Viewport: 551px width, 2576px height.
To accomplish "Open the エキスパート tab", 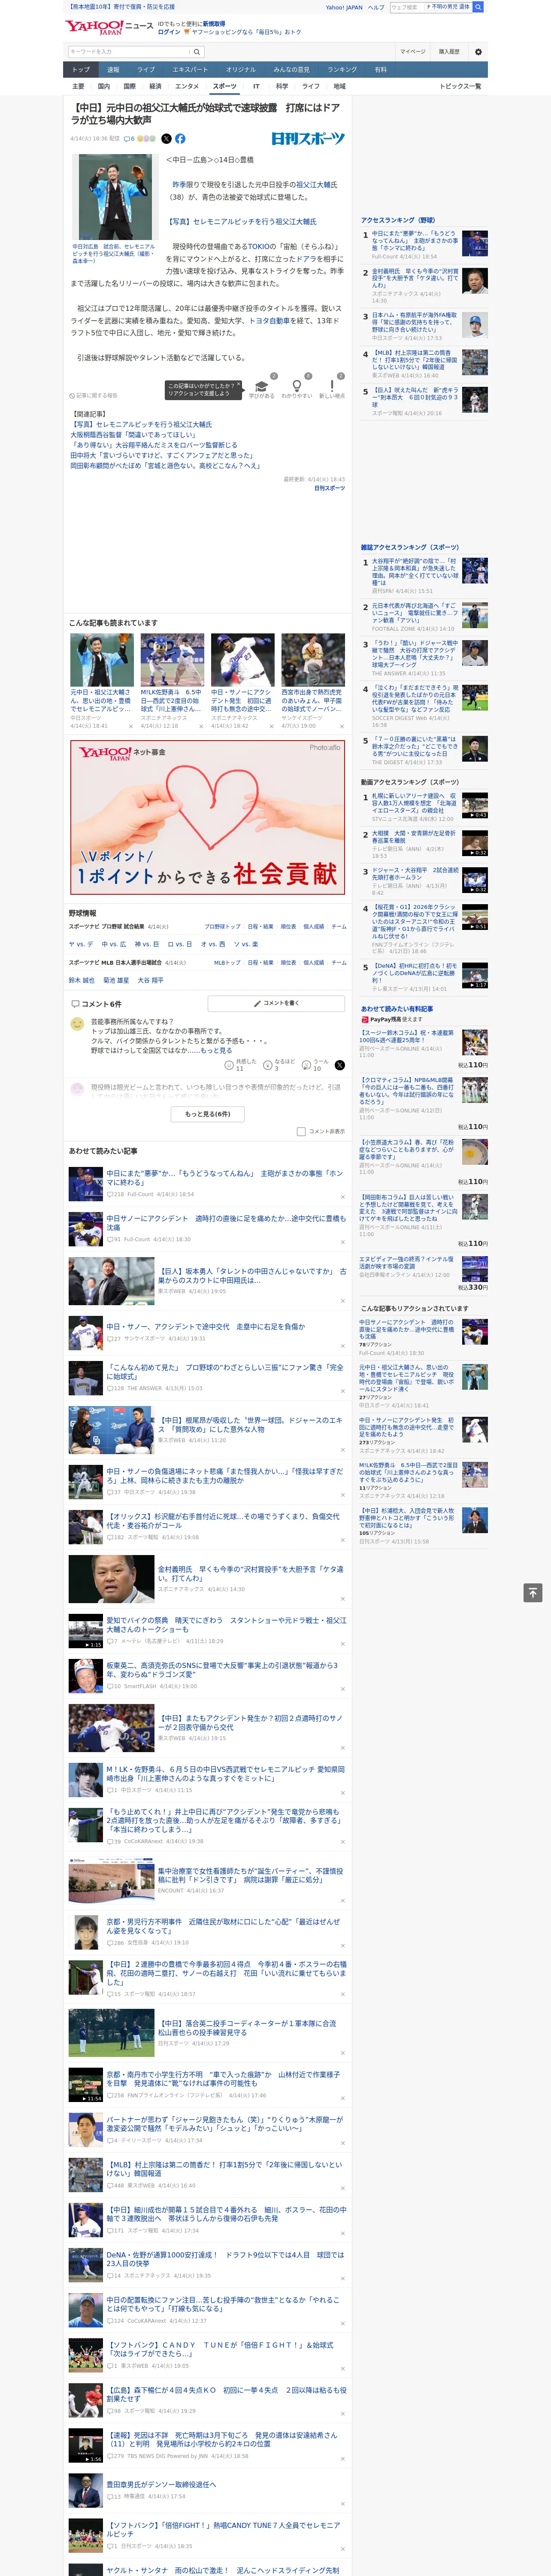I will pos(190,70).
